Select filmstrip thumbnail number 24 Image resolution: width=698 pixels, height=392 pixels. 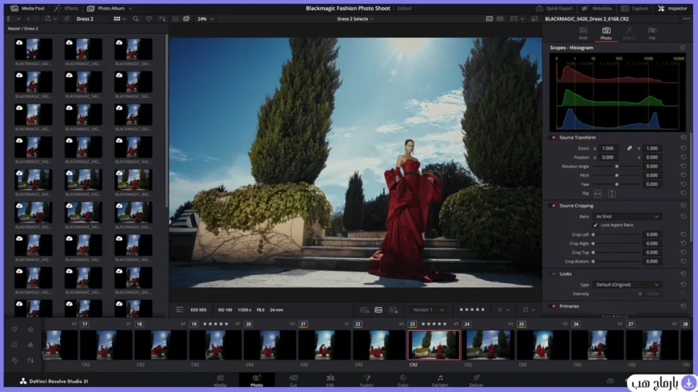click(488, 345)
